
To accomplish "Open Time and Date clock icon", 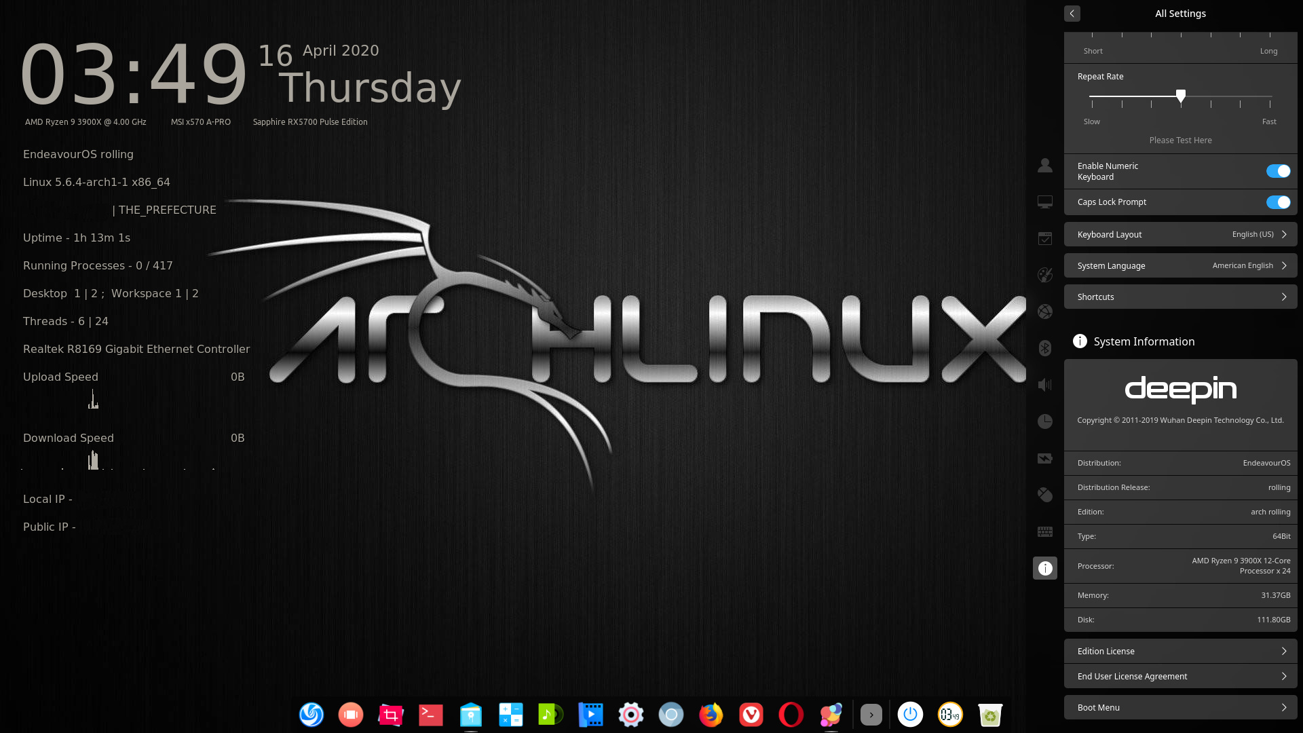I will [x=1045, y=421].
